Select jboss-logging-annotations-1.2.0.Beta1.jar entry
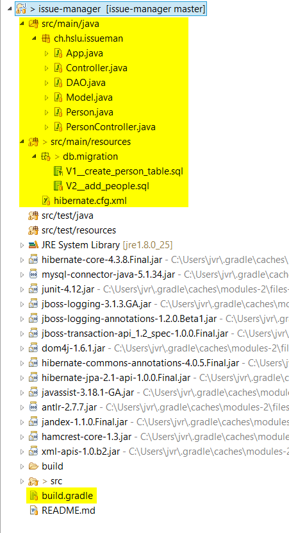This screenshot has height=533, width=289. pyautogui.click(x=129, y=319)
